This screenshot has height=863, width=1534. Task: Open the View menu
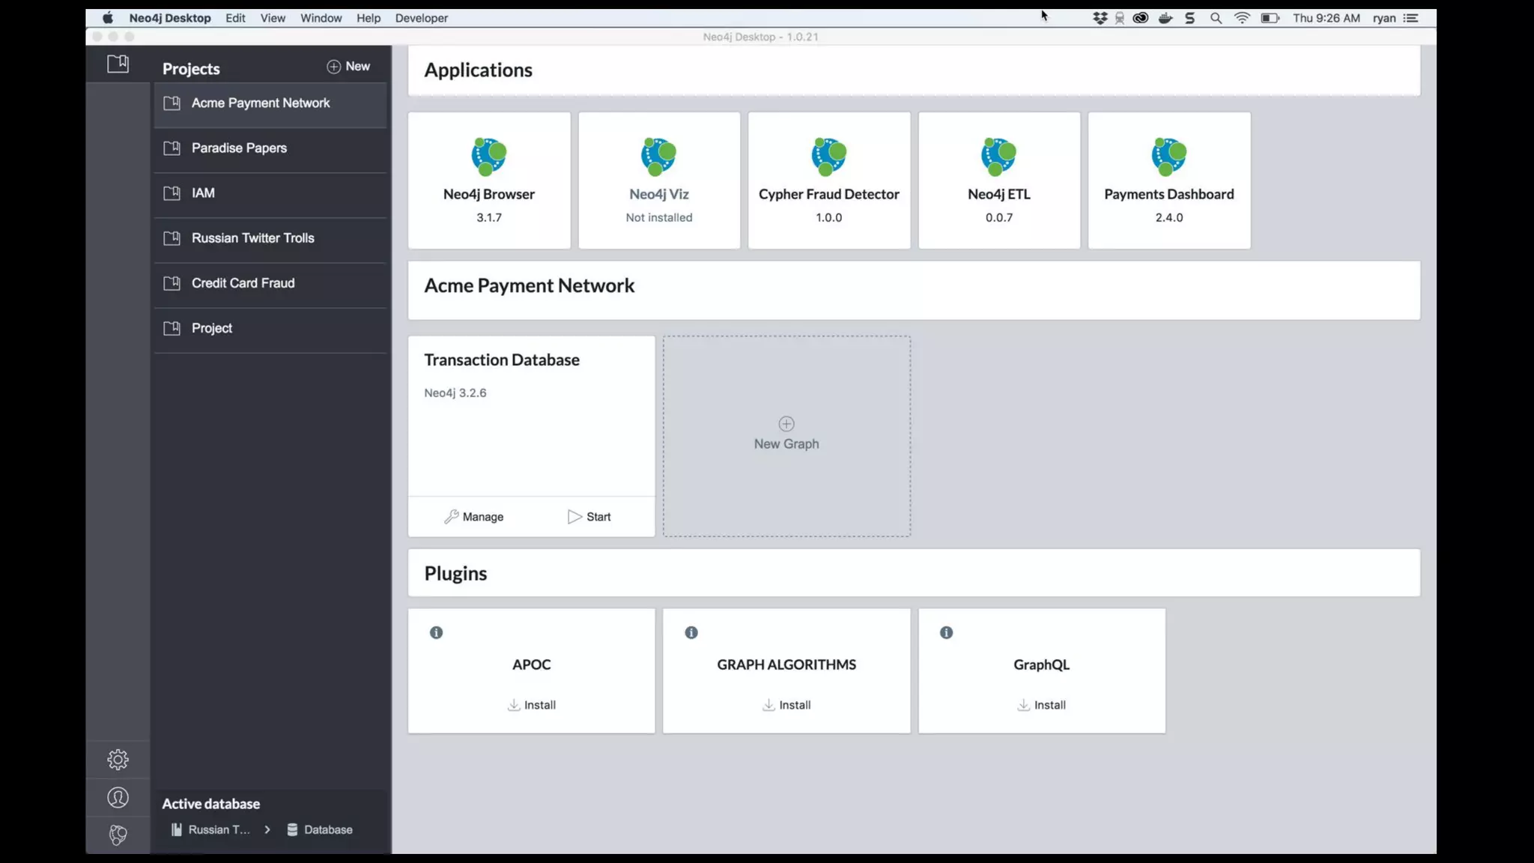pos(273,18)
